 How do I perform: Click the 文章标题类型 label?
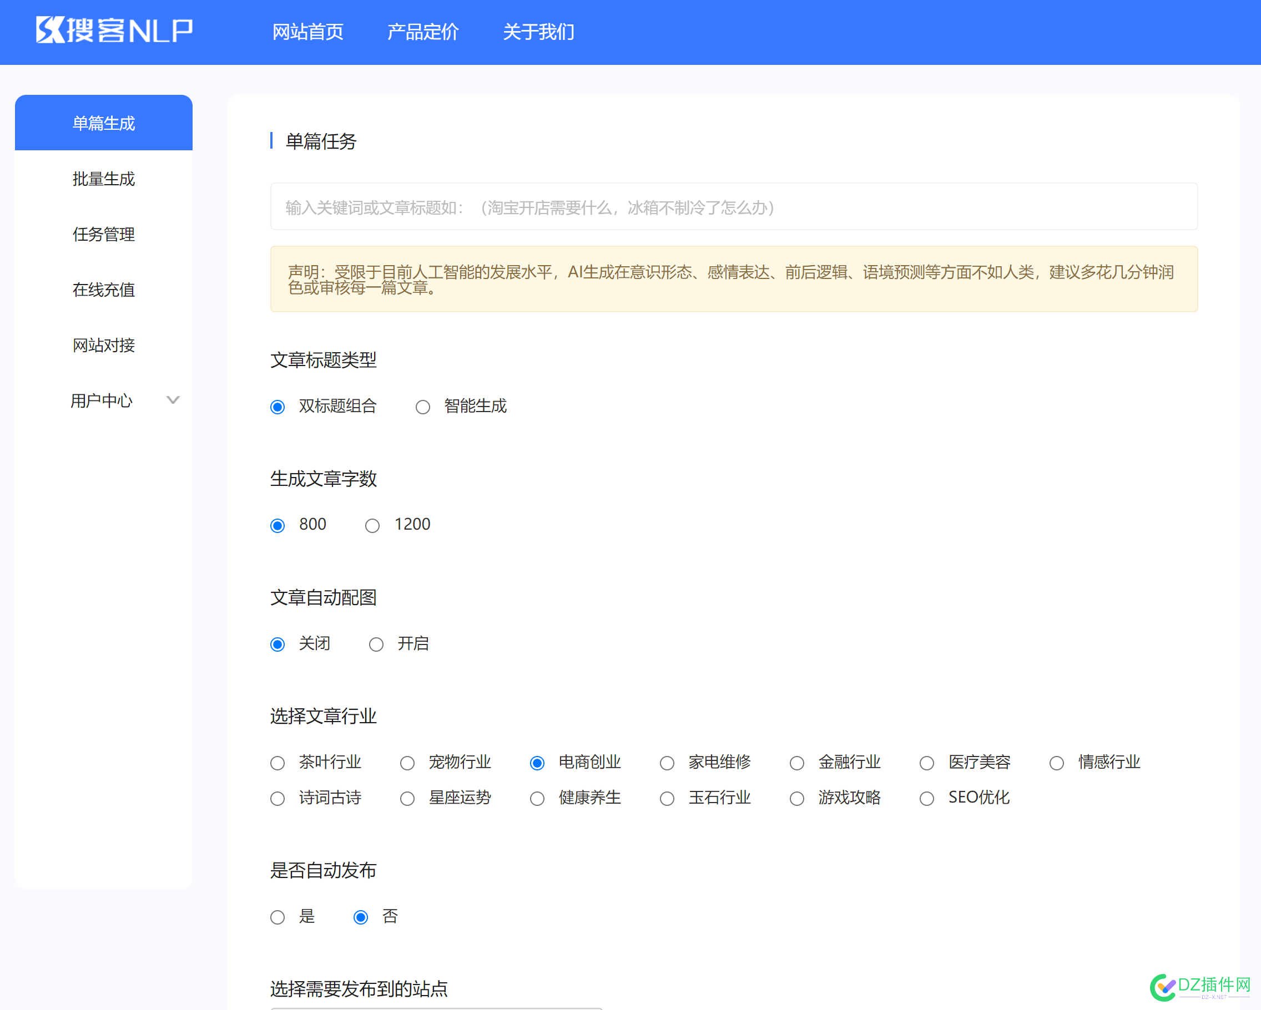[x=324, y=359]
